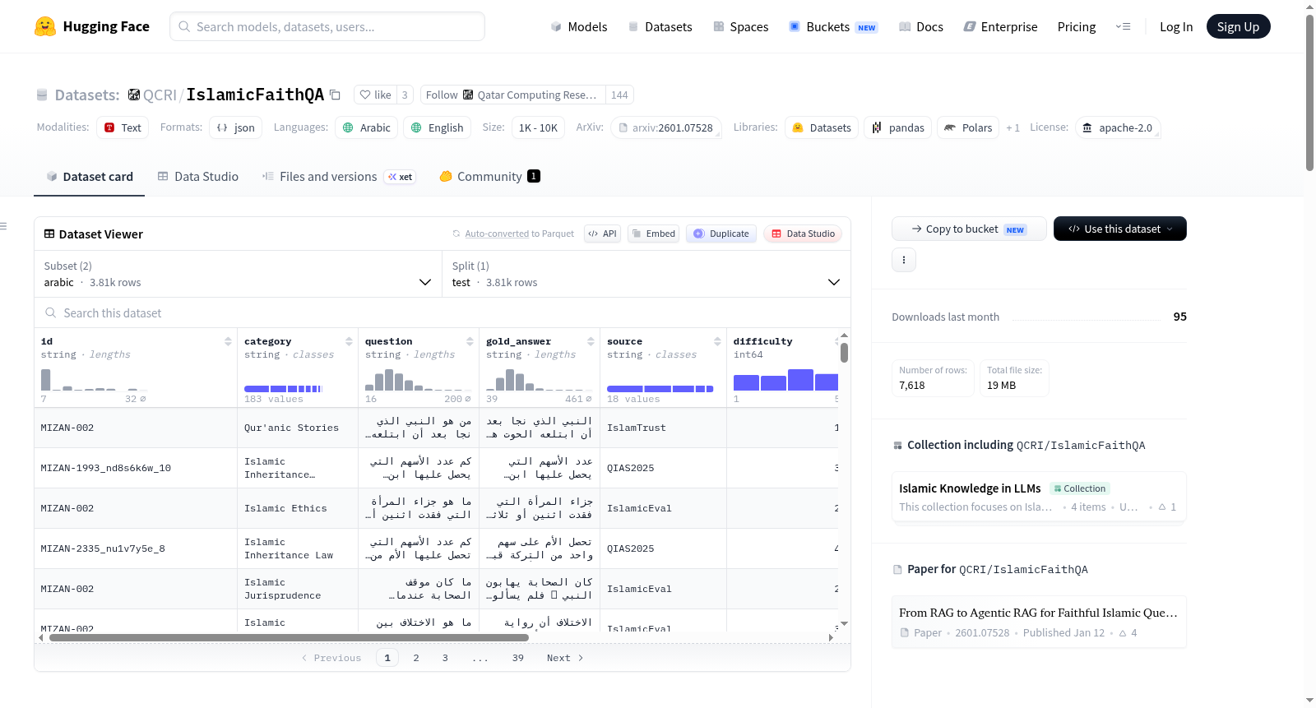The width and height of the screenshot is (1316, 708).
Task: Click the follower count 144
Action: coord(619,95)
